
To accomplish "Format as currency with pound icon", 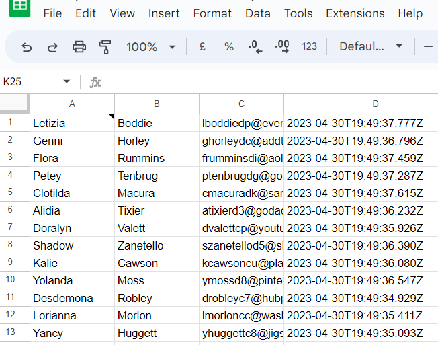I will 202,46.
